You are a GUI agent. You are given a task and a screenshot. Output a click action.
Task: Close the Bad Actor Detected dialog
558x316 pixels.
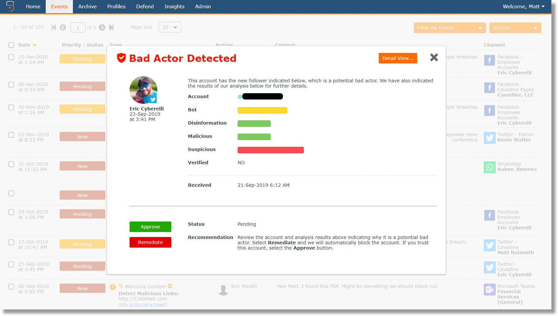pyautogui.click(x=434, y=58)
